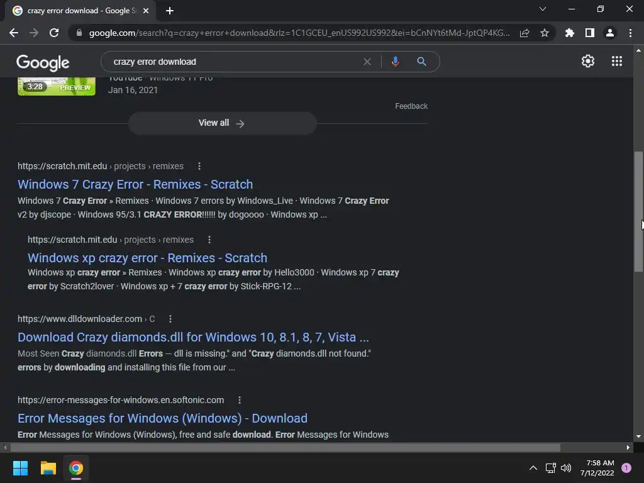Click the Chrome taskbar icon

pyautogui.click(x=76, y=468)
